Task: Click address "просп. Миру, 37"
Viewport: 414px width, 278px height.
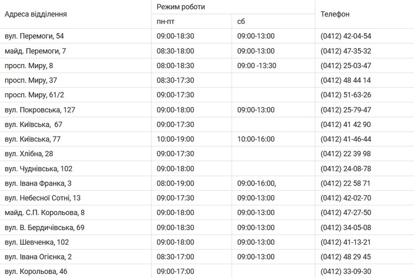Action: click(31, 80)
